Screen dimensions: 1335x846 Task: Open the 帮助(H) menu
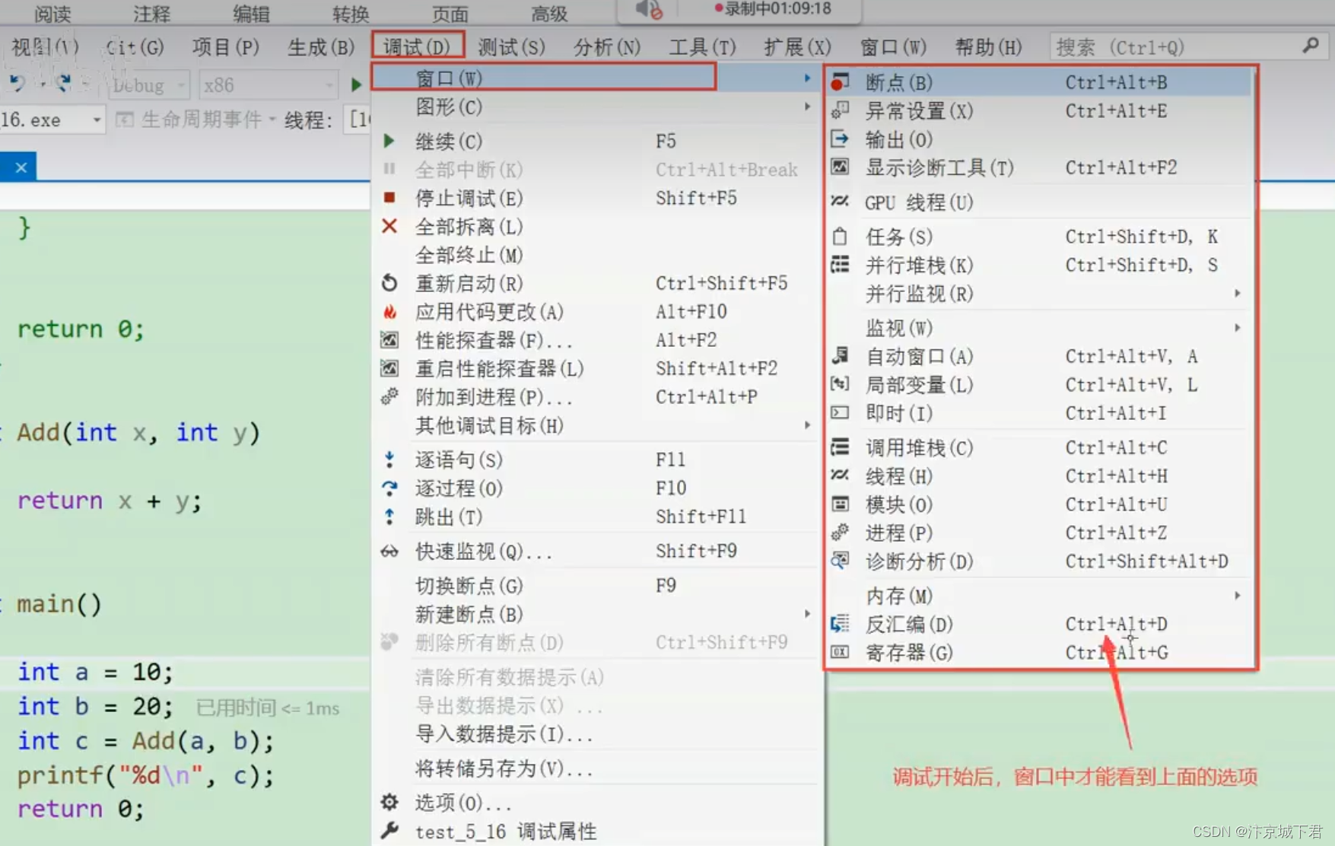[x=988, y=46]
